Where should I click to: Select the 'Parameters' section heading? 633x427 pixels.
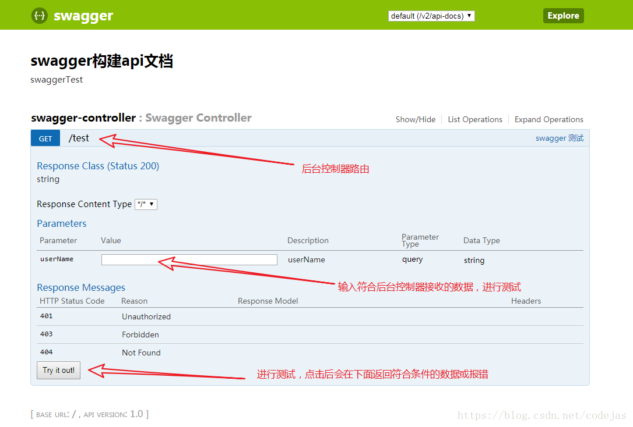[x=62, y=223]
